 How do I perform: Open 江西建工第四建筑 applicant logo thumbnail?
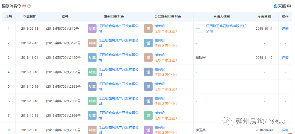click(x=200, y=29)
